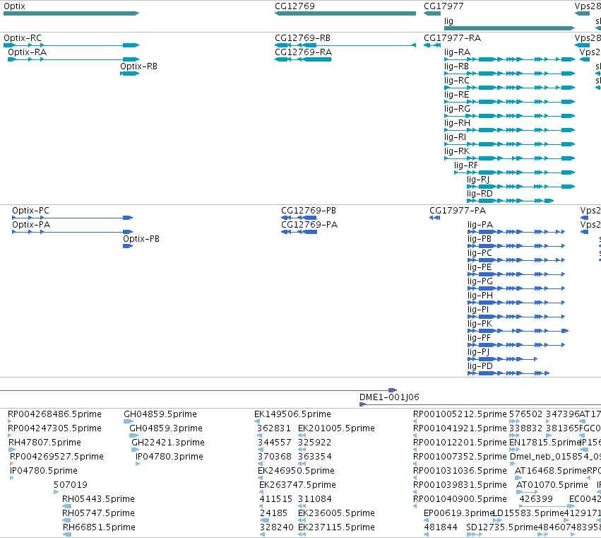Select the EK236005.5prime EST label
The width and height of the screenshot is (601, 538).
pyautogui.click(x=337, y=513)
